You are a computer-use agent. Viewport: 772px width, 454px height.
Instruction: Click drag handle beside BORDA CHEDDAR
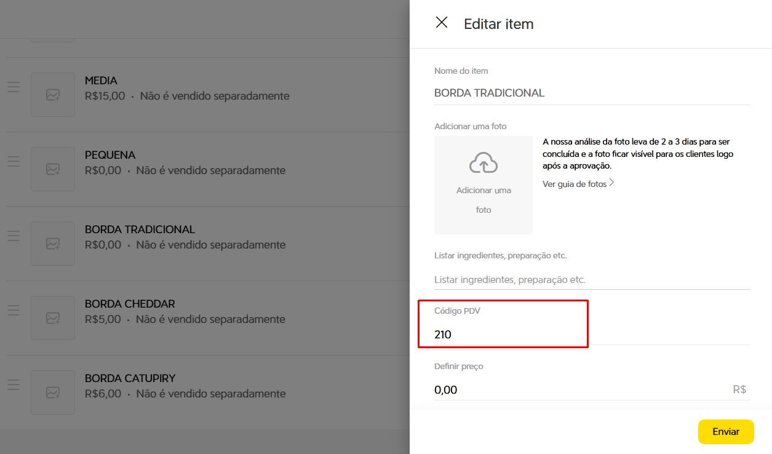click(14, 311)
